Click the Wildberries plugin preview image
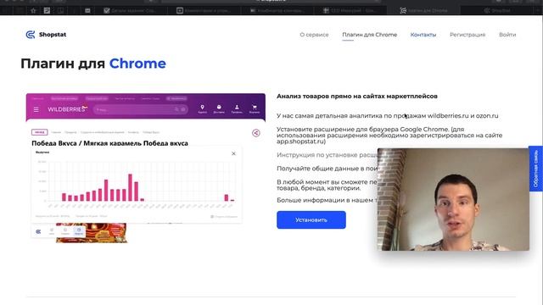 146,168
